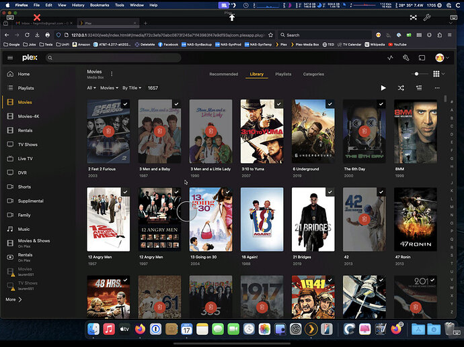Viewport: 464px width, 347px height.
Task: Toggle selection checkbox on 21 Bridges
Action: click(x=330, y=192)
